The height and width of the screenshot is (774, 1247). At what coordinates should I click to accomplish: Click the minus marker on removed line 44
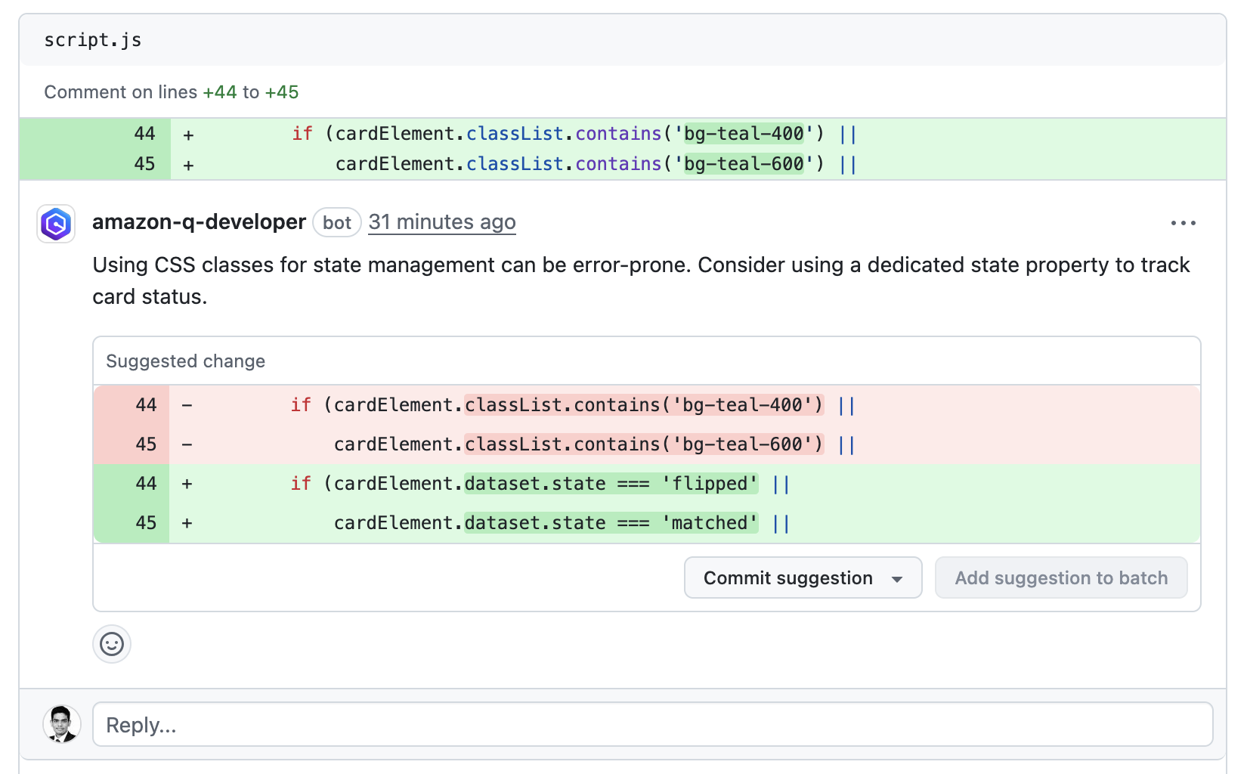coord(186,405)
